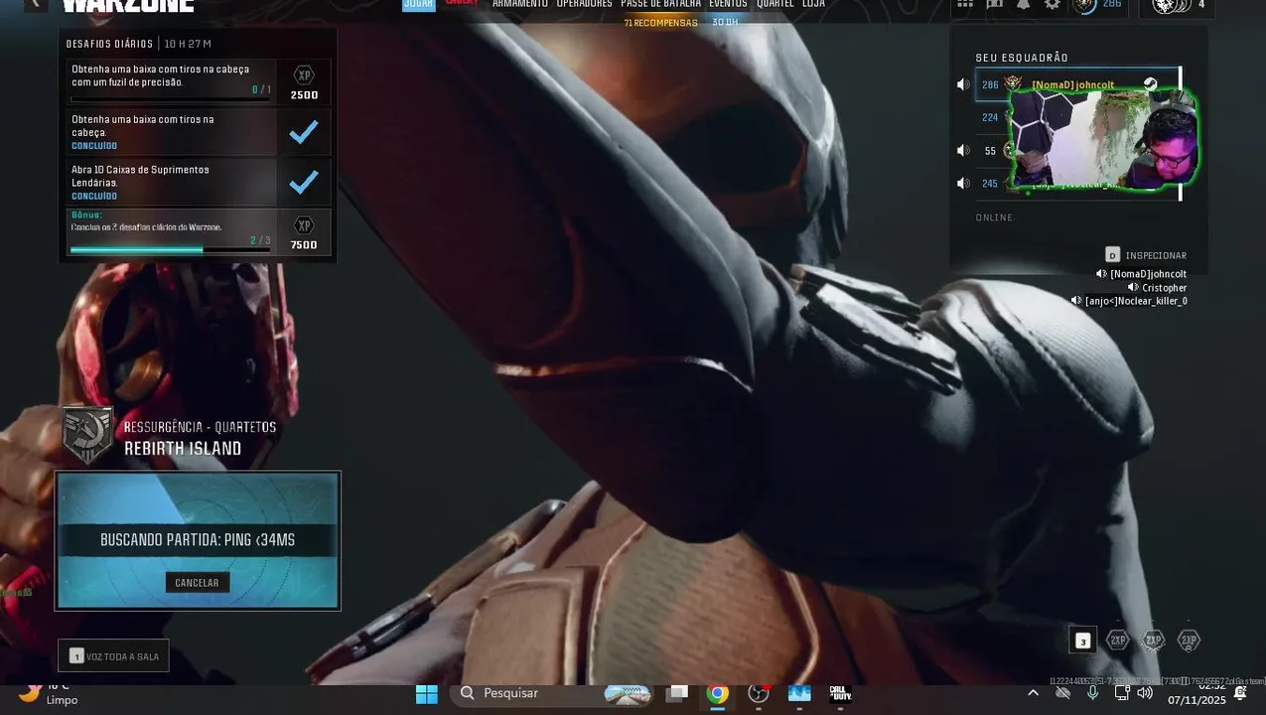This screenshot has width=1266, height=715.
Task: Open the Quartel tab
Action: tap(775, 4)
